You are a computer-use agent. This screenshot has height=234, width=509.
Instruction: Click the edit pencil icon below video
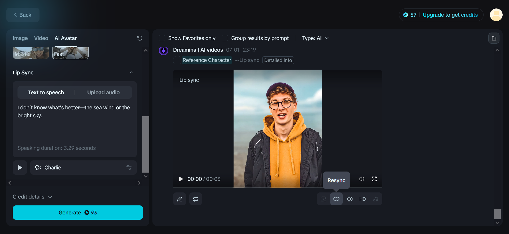179,199
